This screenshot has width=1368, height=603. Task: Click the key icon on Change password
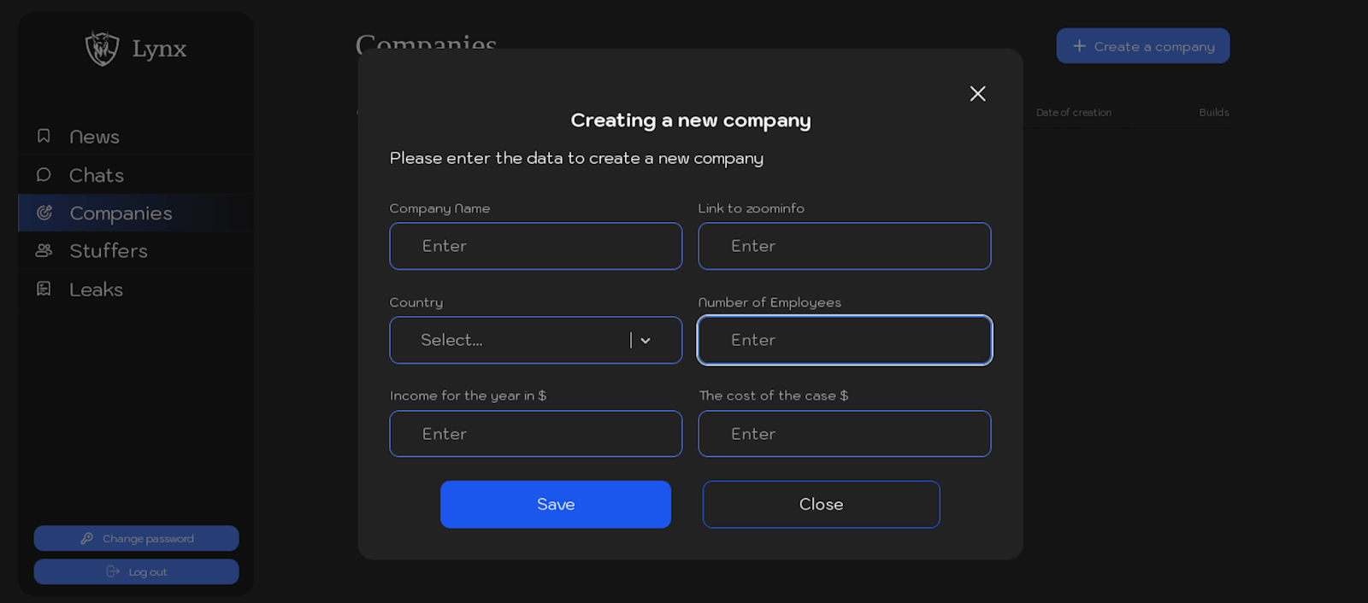86,538
